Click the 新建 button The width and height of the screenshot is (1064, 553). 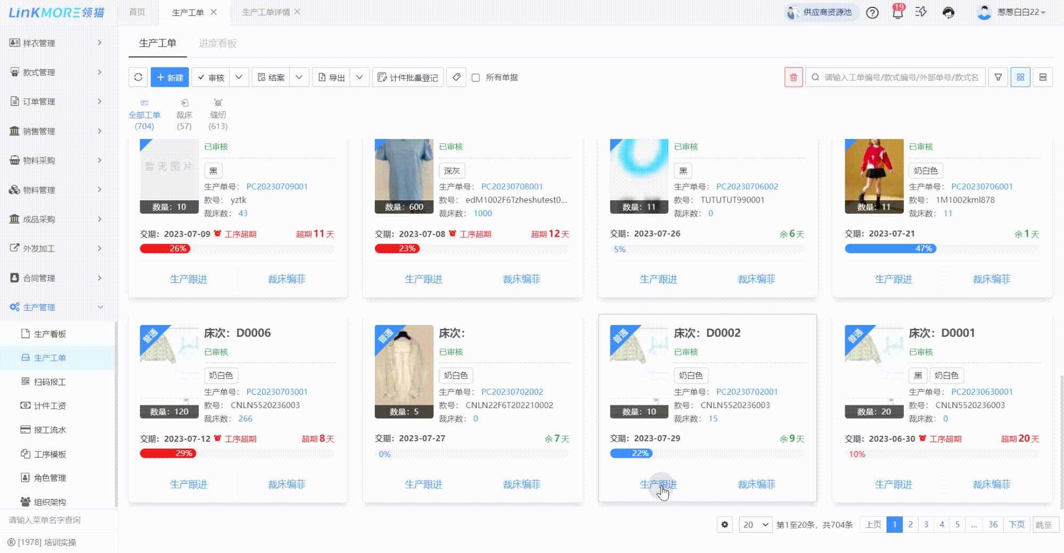pos(170,77)
